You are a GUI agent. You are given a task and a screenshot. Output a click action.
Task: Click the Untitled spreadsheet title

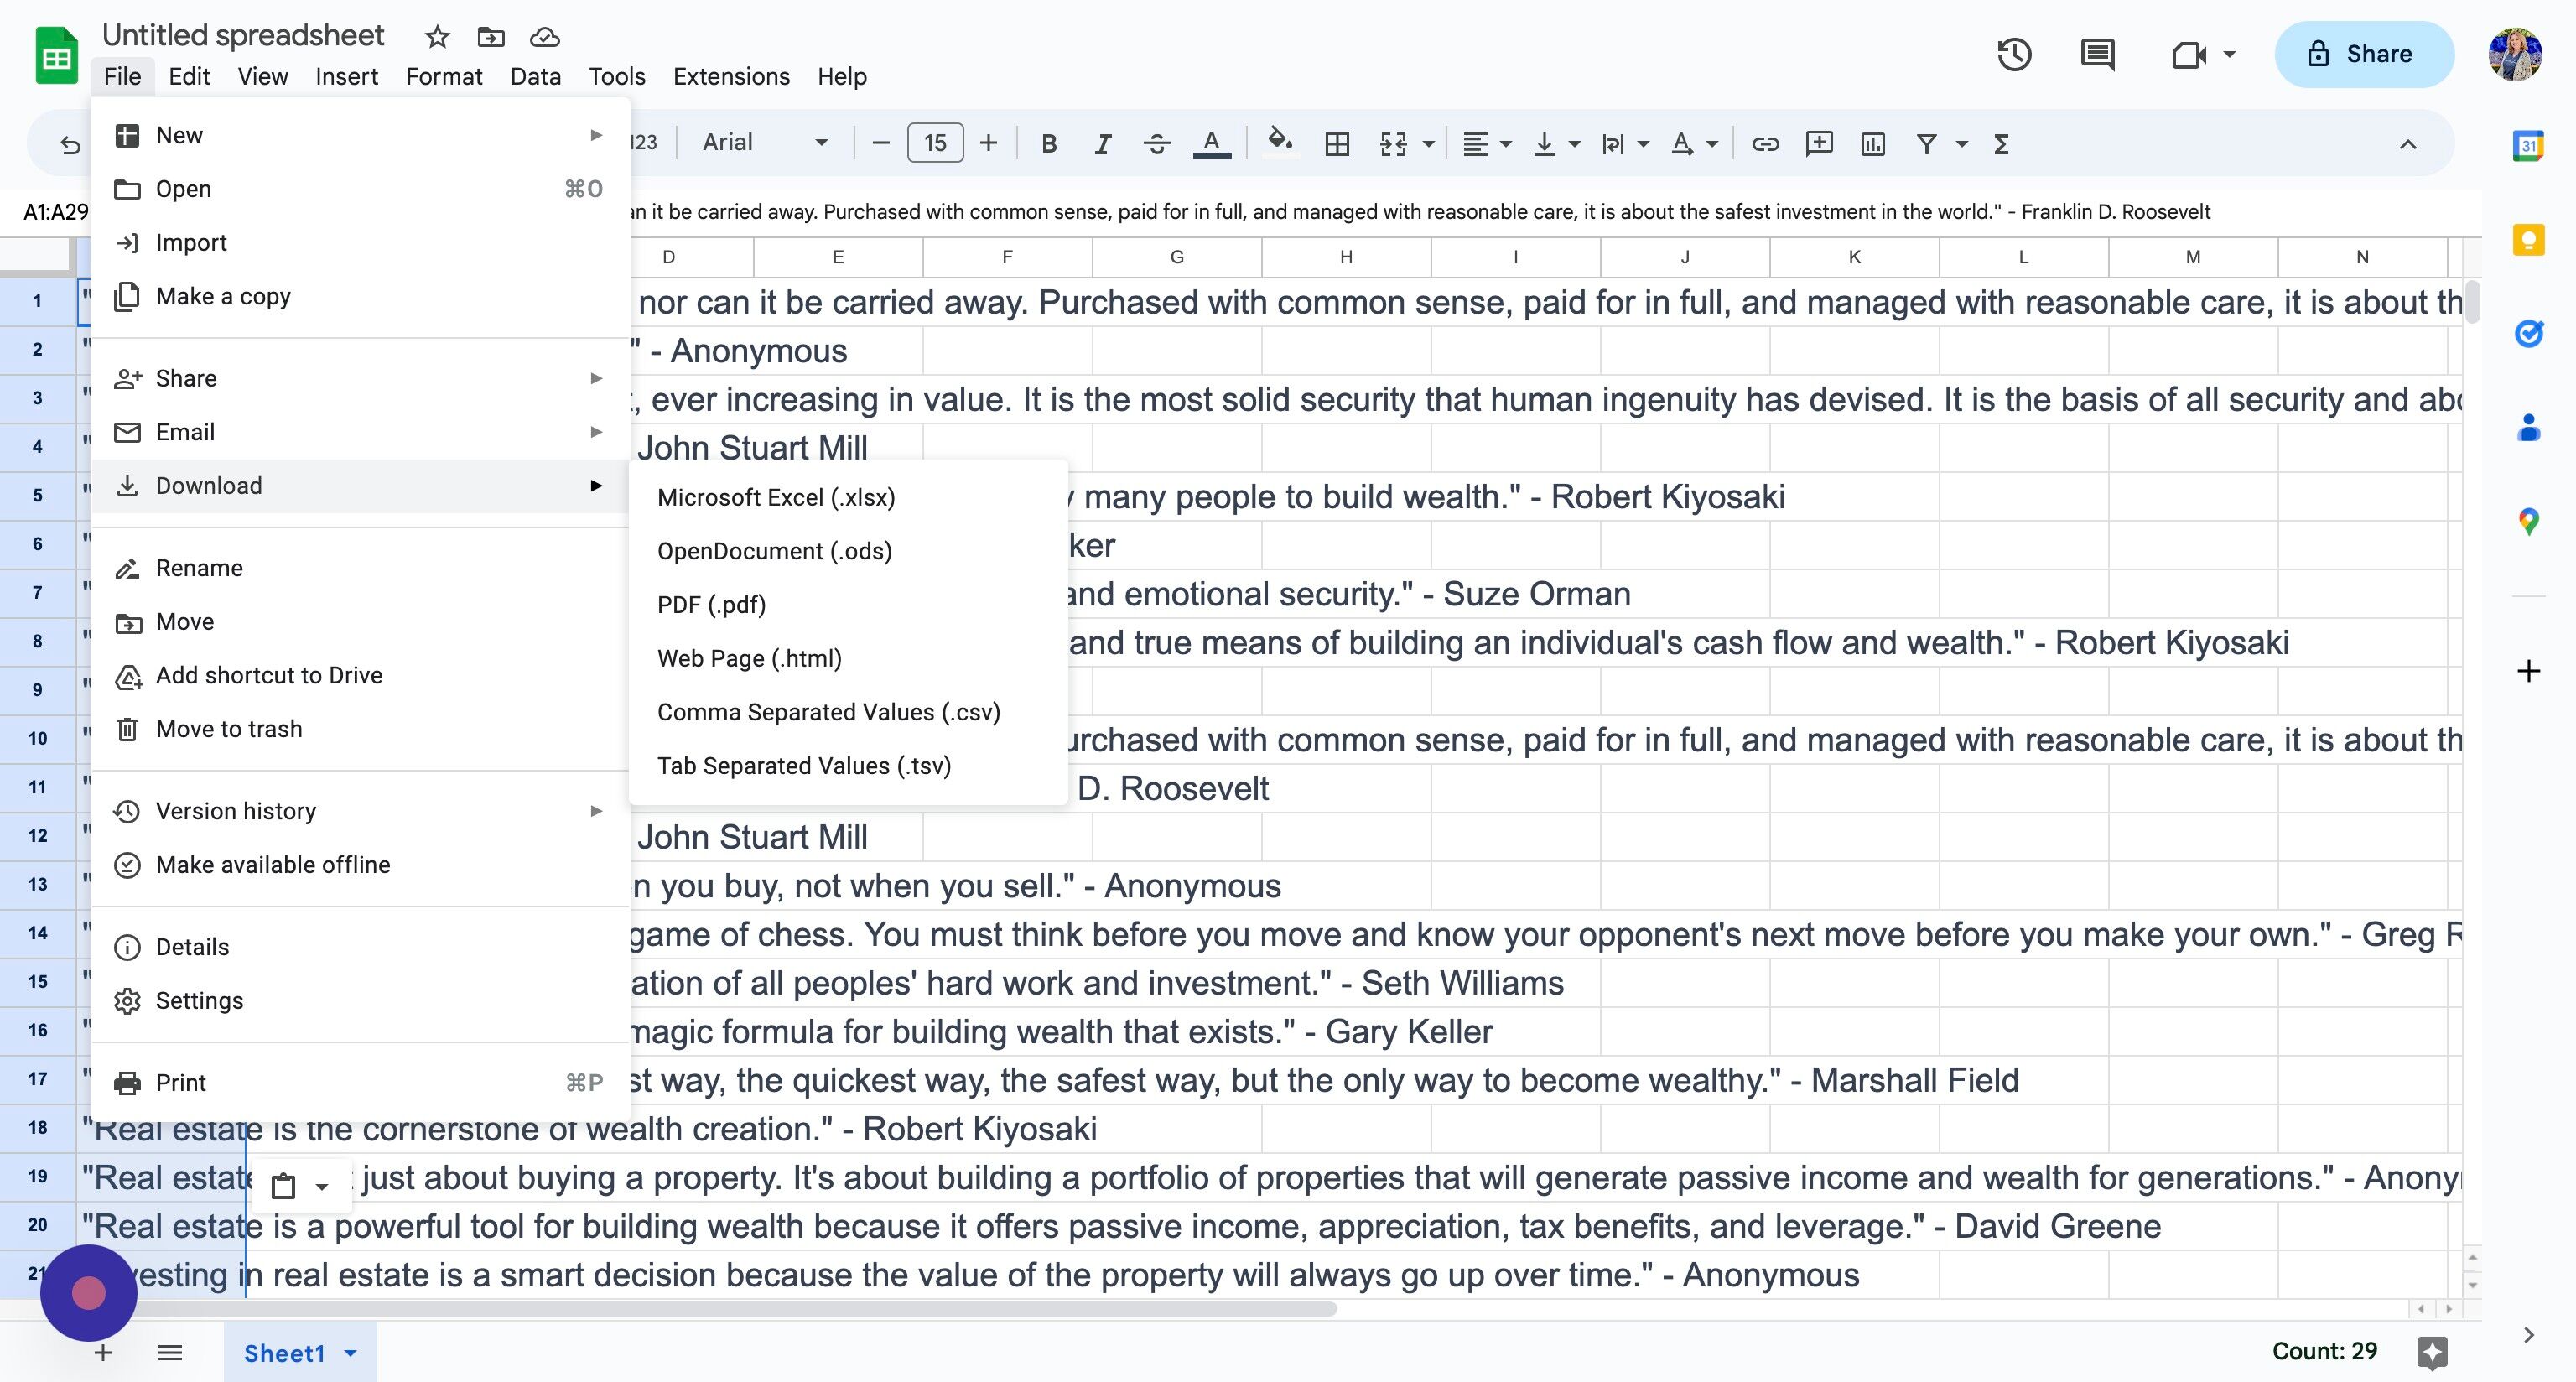243,36
